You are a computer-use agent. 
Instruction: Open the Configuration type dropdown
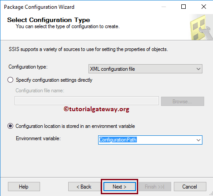145,69
